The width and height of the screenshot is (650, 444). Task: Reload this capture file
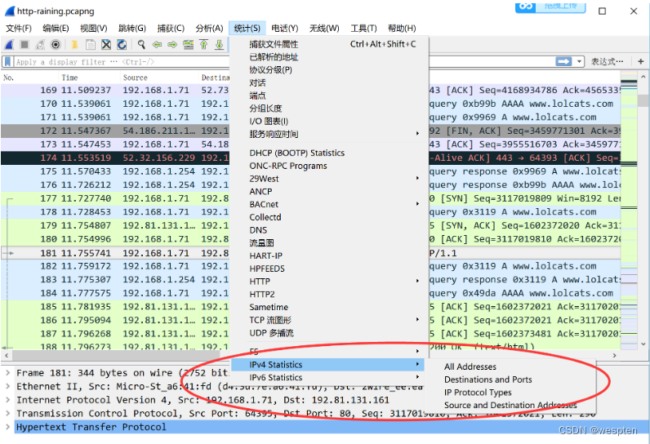click(x=122, y=45)
